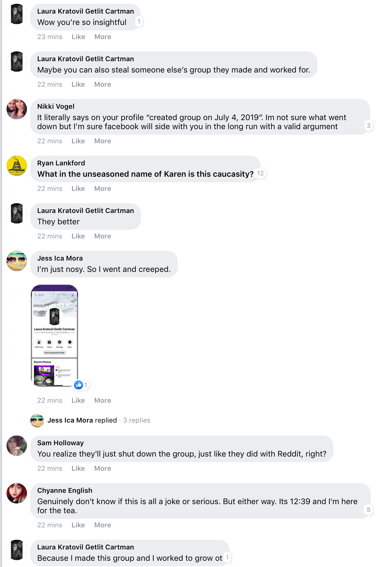This screenshot has height=567, width=376.
Task: View the 8 reactions on Chyanne's comment
Action: (x=368, y=510)
